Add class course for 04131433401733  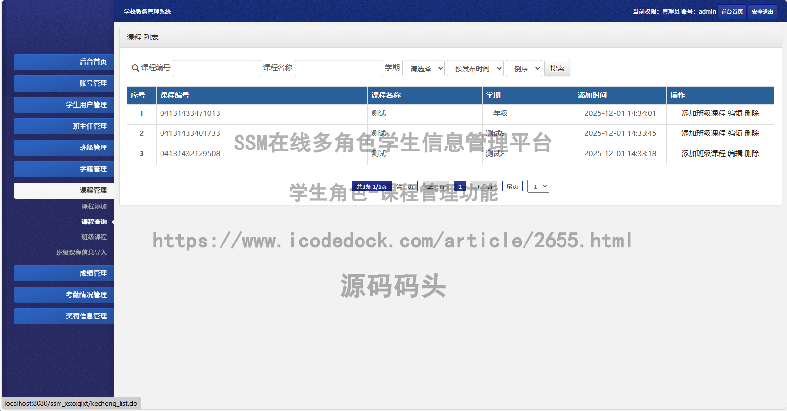[x=703, y=133]
